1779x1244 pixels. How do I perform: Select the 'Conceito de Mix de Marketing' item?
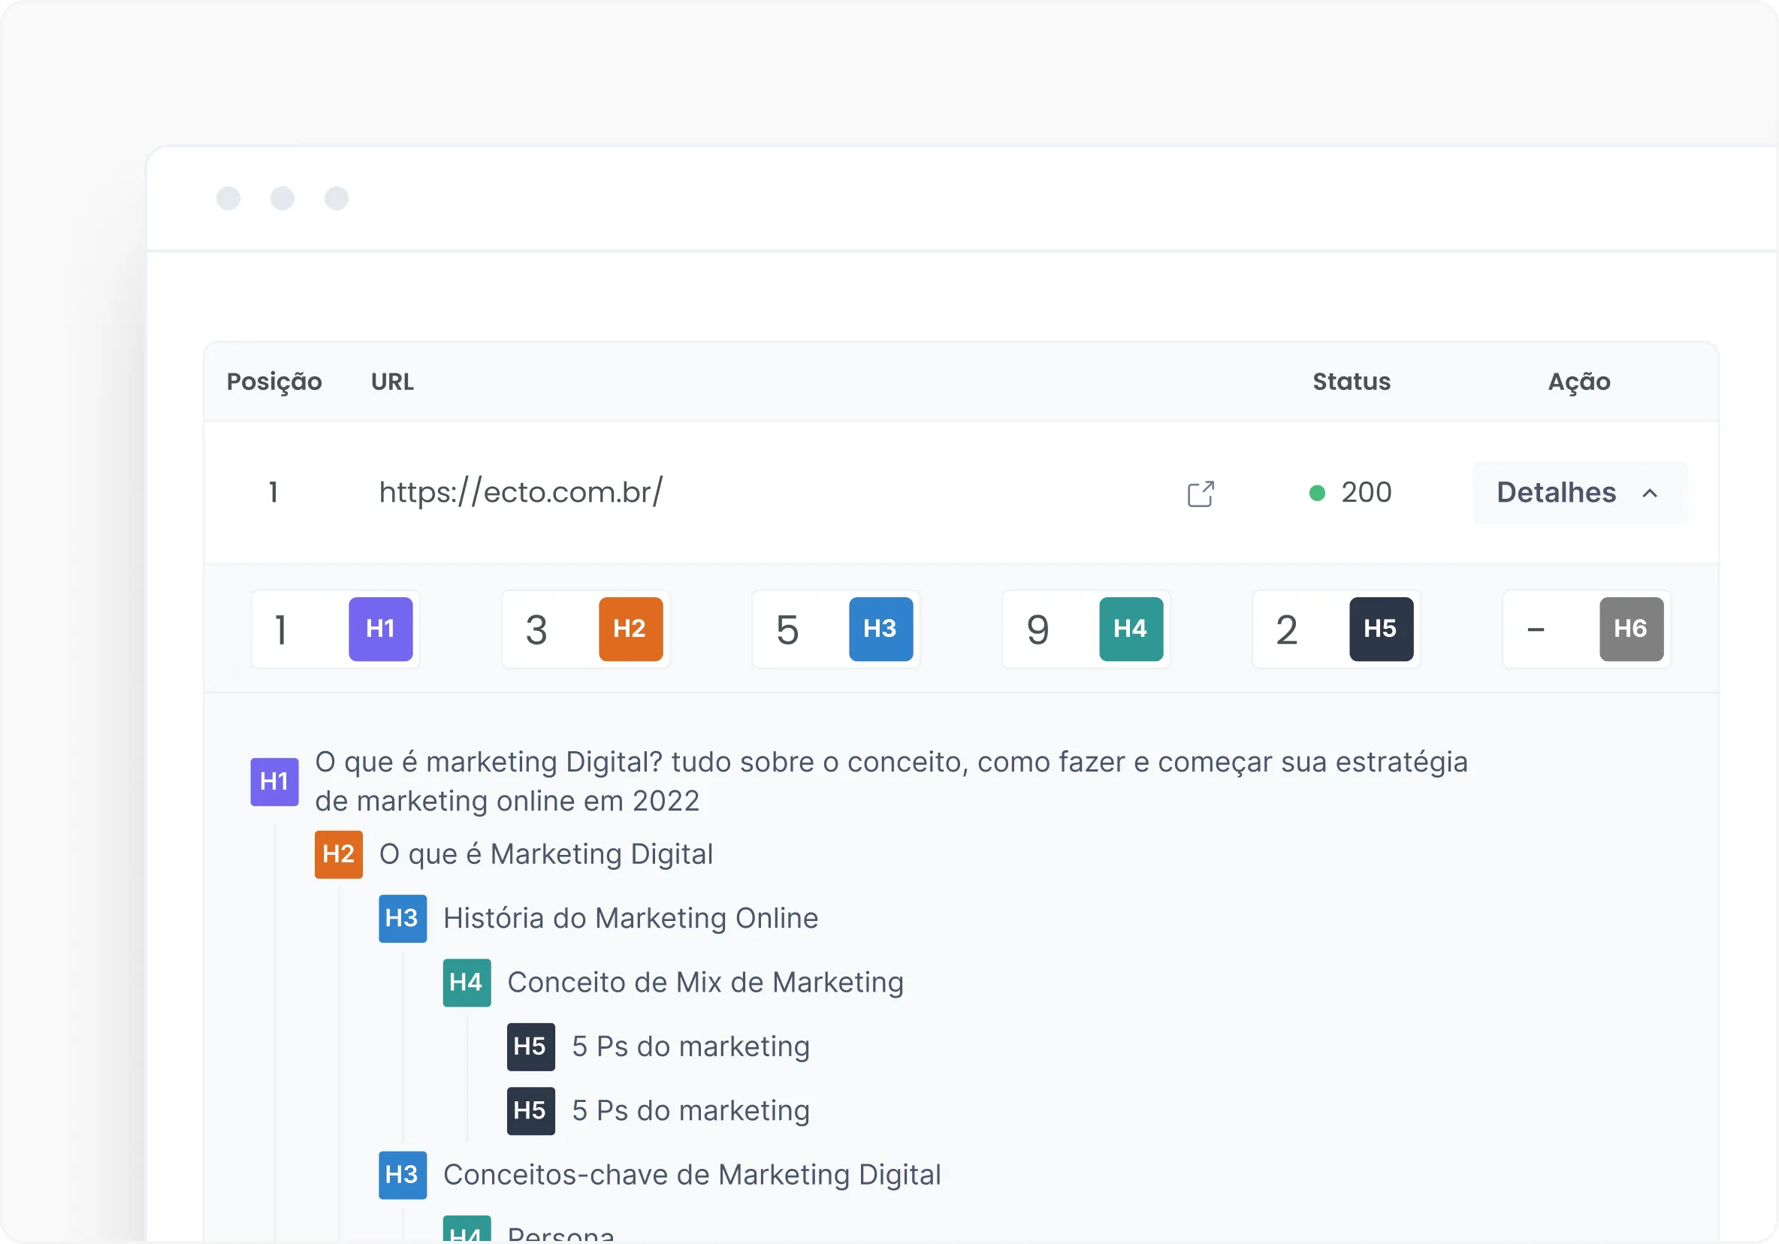(705, 983)
